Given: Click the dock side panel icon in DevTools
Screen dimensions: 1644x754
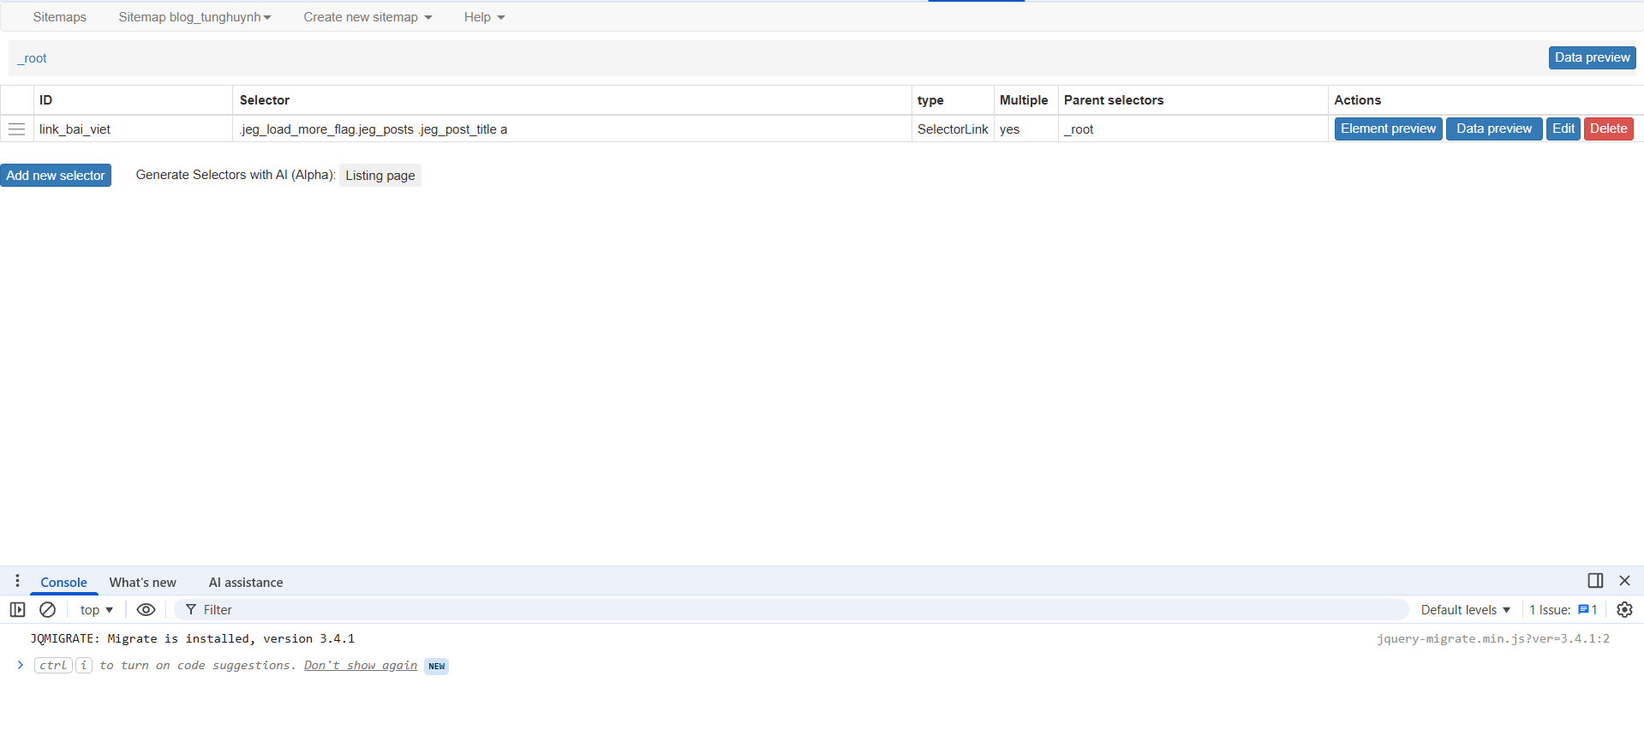Looking at the screenshot, I should click(1595, 581).
